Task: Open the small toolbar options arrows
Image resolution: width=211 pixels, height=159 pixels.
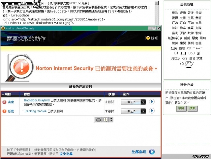Action: [x=111, y=119]
